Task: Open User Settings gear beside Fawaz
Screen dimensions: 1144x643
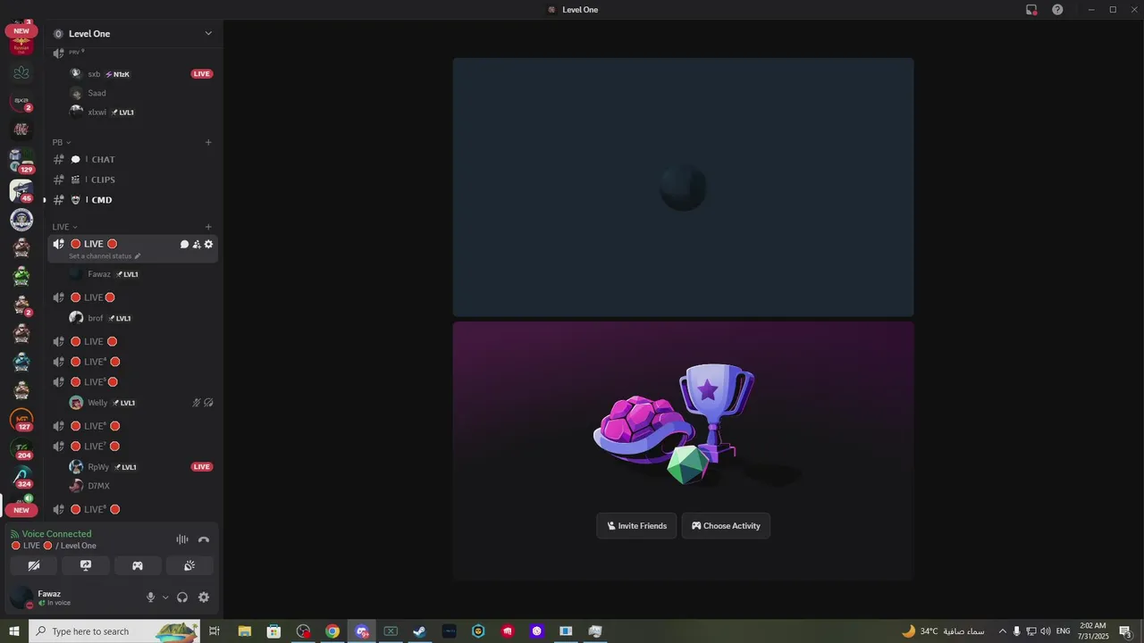Action: pyautogui.click(x=204, y=597)
